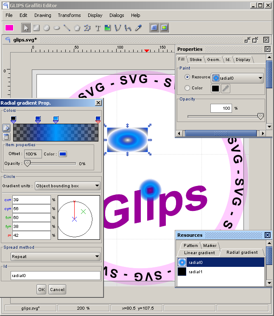This screenshot has width=274, height=316.
Task: Click the gradient Id text field
Action: [x=56, y=275]
